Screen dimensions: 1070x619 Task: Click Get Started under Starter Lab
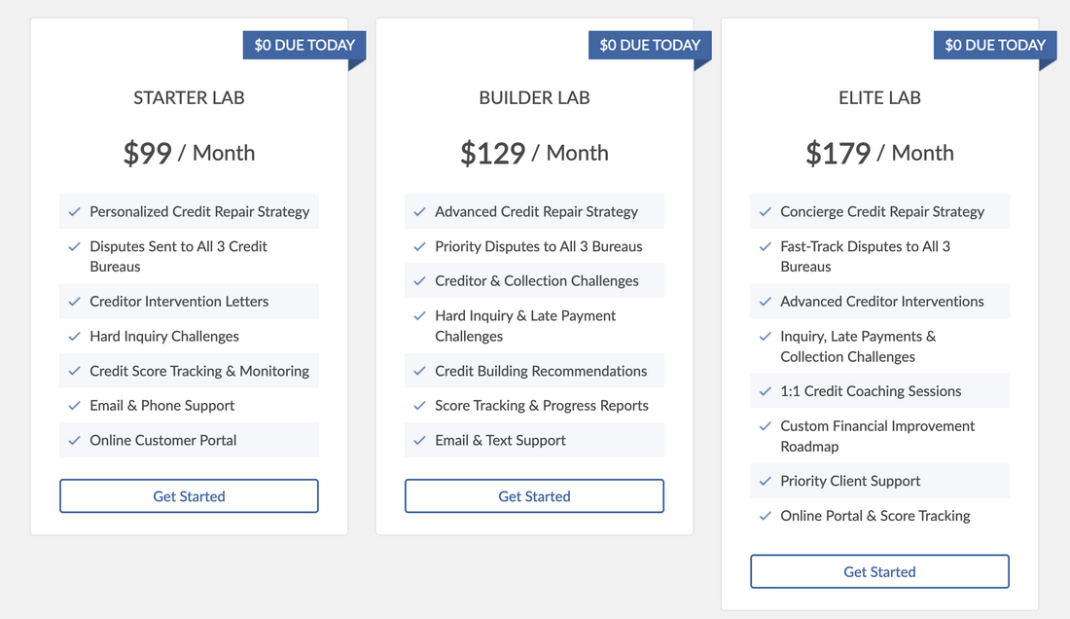tap(189, 496)
